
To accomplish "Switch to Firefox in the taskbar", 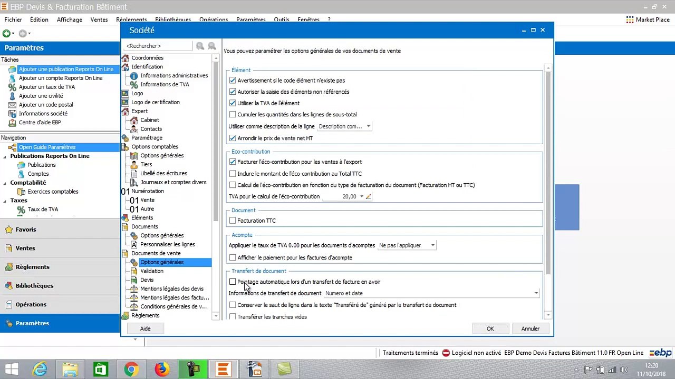I will (x=162, y=369).
